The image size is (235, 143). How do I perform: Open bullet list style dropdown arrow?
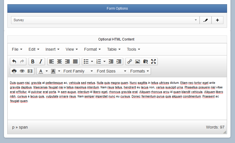(x=92, y=61)
